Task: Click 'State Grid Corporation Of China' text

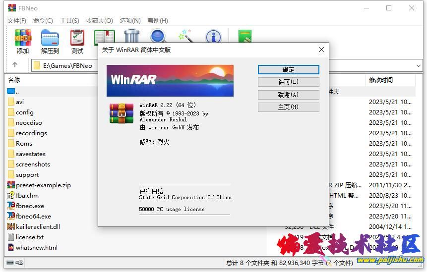Action: click(x=185, y=197)
